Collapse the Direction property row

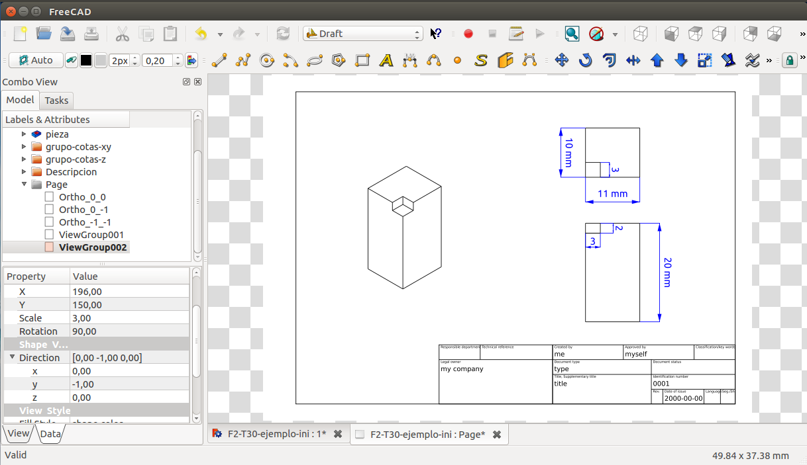(12, 358)
